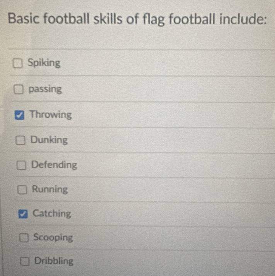Viewport: 275px width, 276px height.
Task: Check the Spiking checkbox
Action: [17, 63]
